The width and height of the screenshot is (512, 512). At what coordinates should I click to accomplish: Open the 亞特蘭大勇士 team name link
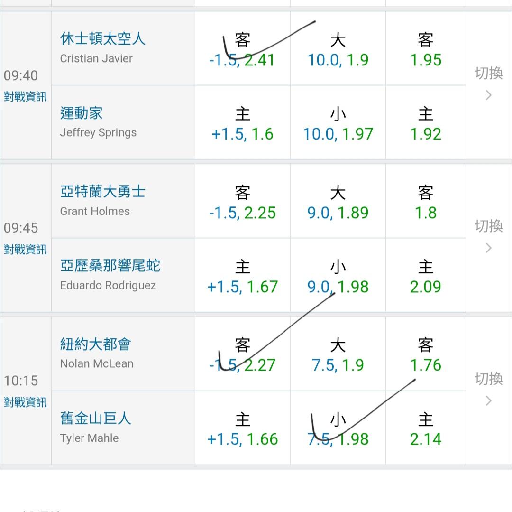(102, 192)
